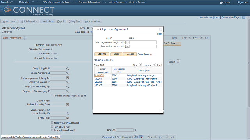The height and width of the screenshot is (140, 250).
Task: Click the download grid icon in bottom bar
Action: (x=141, y=137)
